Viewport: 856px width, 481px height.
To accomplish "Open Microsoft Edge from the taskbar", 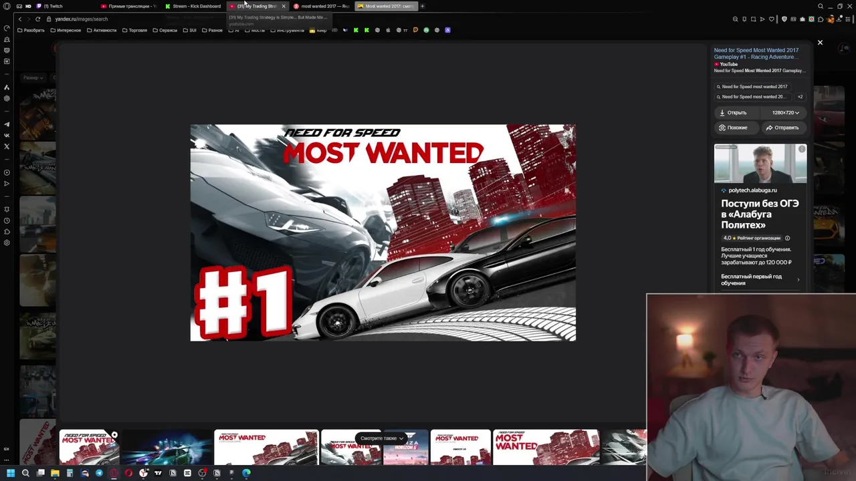I will (246, 473).
